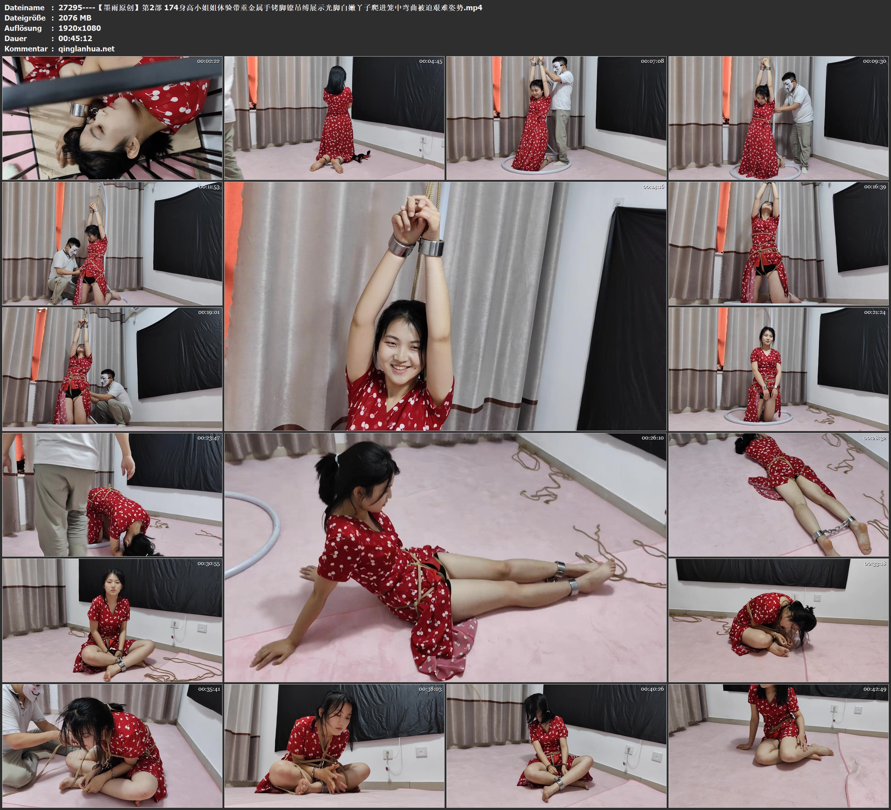Open the frame at 00:40:26
The height and width of the screenshot is (810, 891).
click(x=557, y=746)
